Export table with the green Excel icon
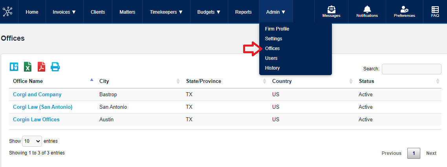This screenshot has width=447, height=167. (28, 67)
